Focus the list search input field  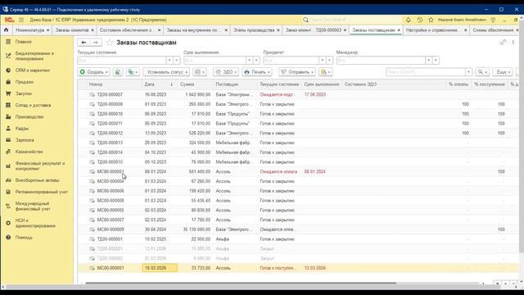click(426, 72)
